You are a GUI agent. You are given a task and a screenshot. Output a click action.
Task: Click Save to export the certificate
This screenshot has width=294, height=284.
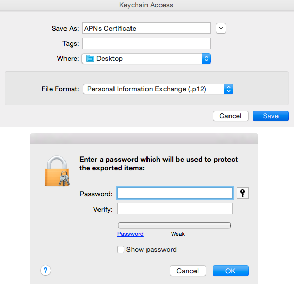(271, 116)
